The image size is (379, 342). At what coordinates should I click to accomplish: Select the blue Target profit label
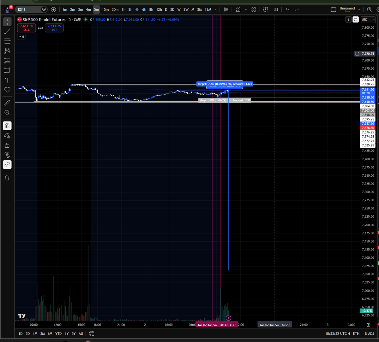(x=225, y=84)
